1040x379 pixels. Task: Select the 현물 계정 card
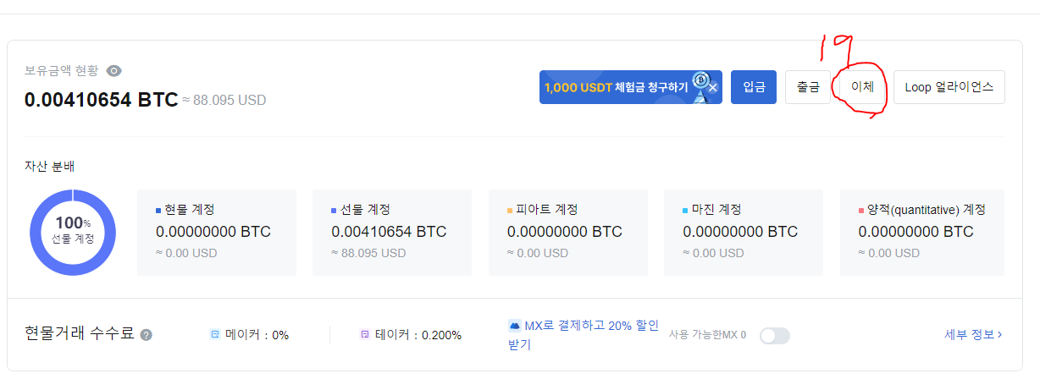point(217,232)
